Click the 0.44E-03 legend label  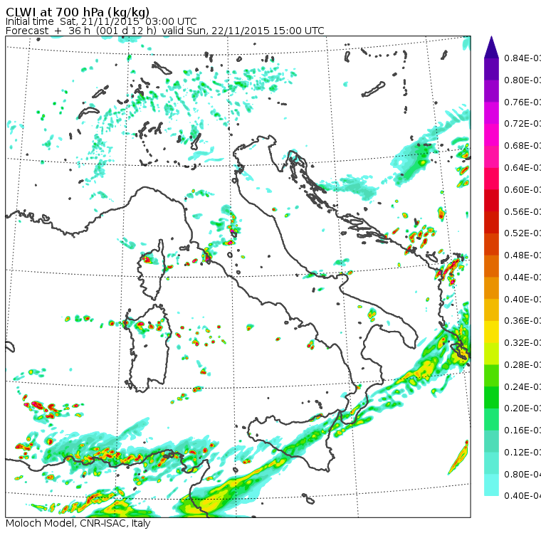[522, 278]
